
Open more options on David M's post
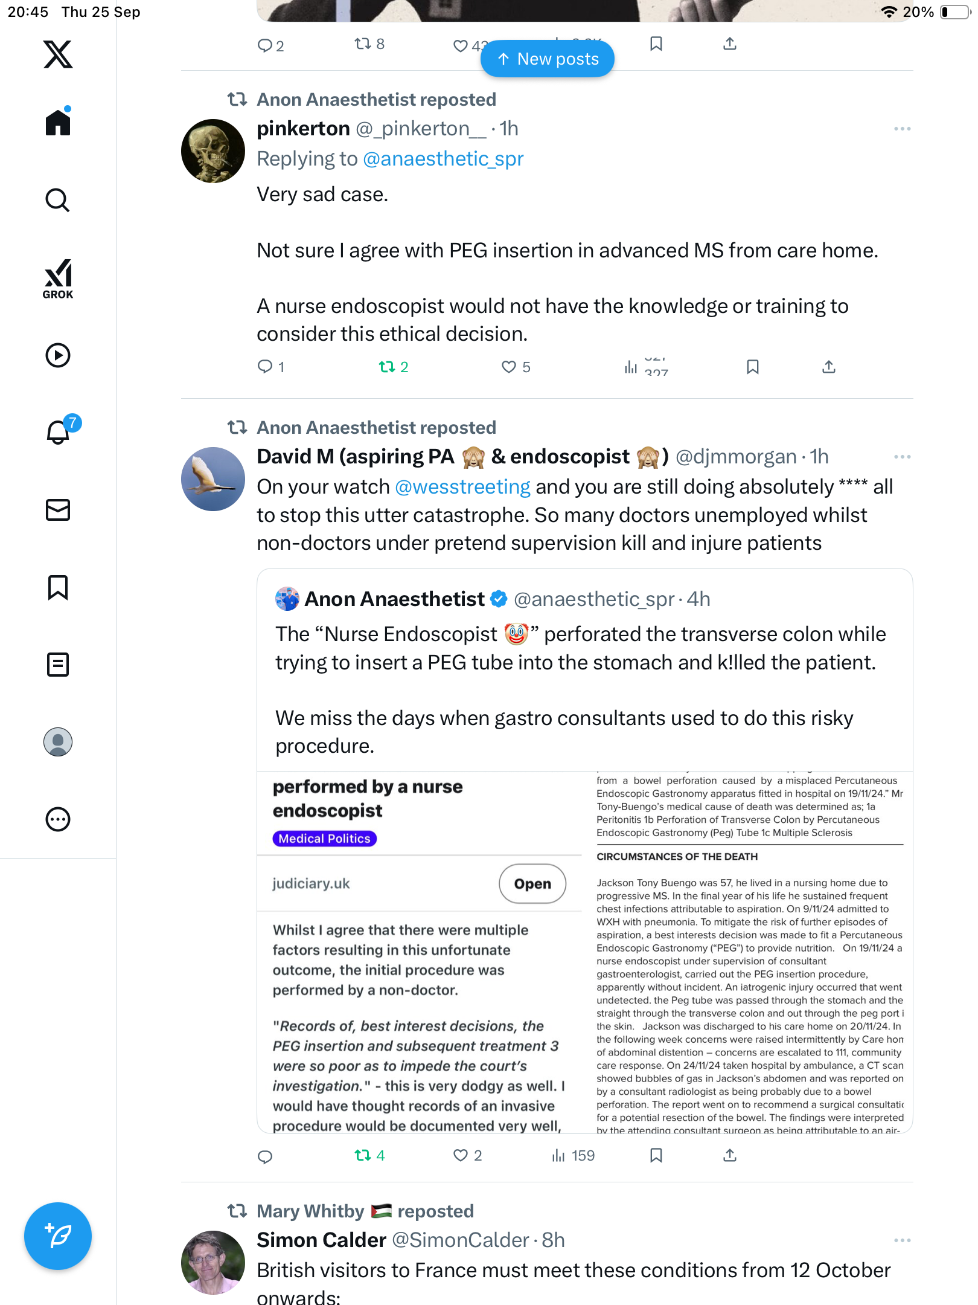pos(902,457)
